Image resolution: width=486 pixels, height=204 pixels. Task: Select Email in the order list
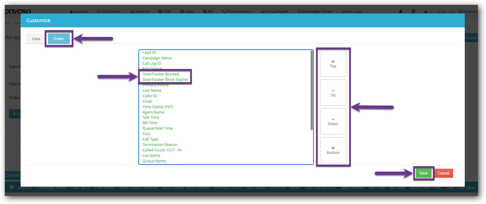coord(147,101)
